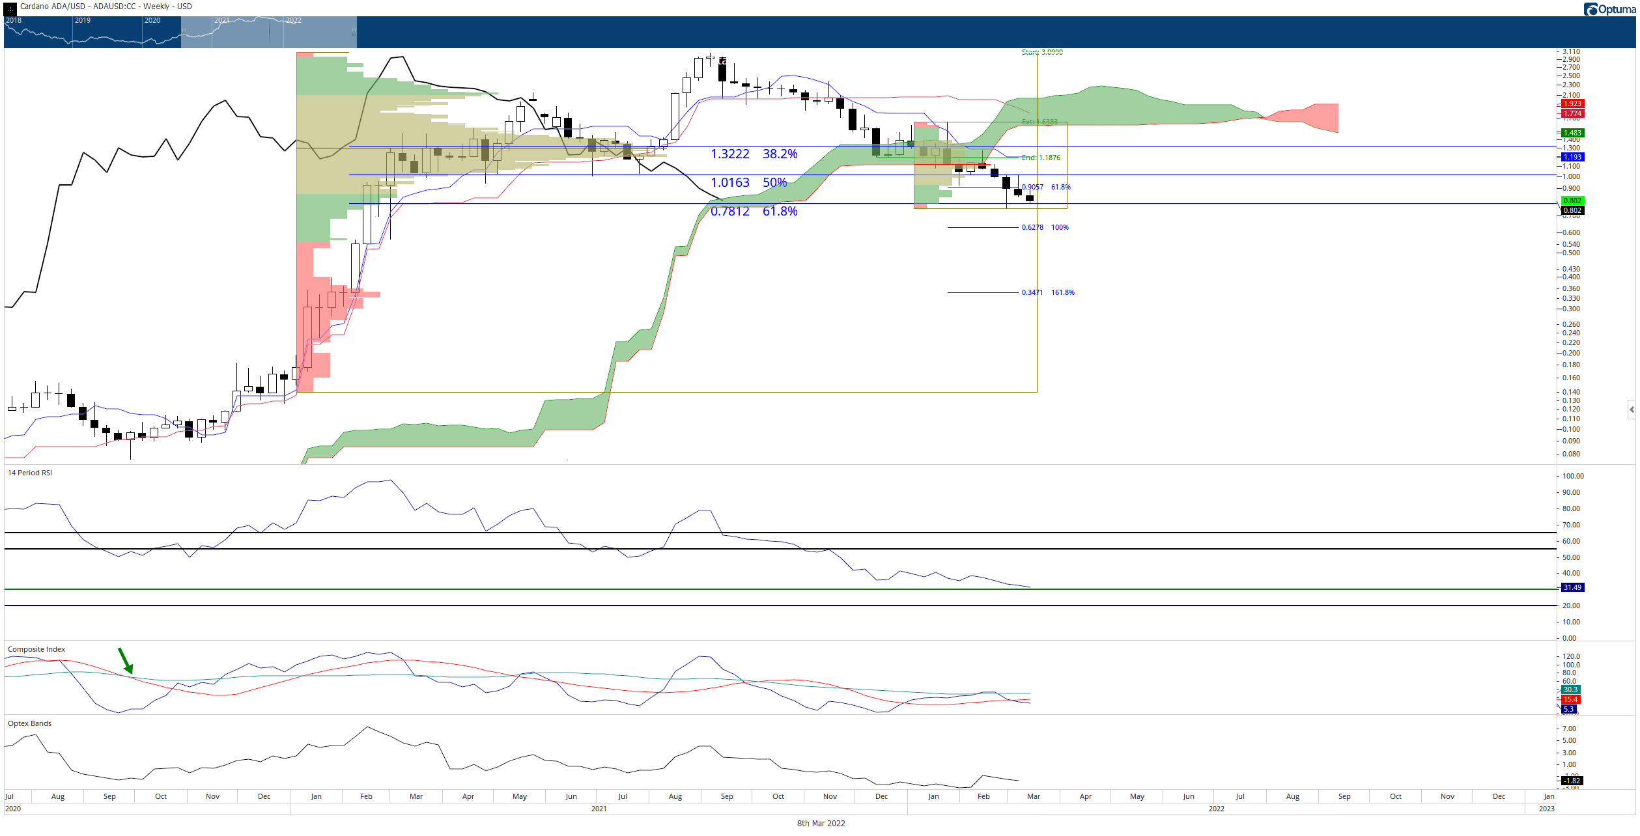The width and height of the screenshot is (1640, 836).
Task: Click the red 1.923 price tag
Action: pos(1572,104)
